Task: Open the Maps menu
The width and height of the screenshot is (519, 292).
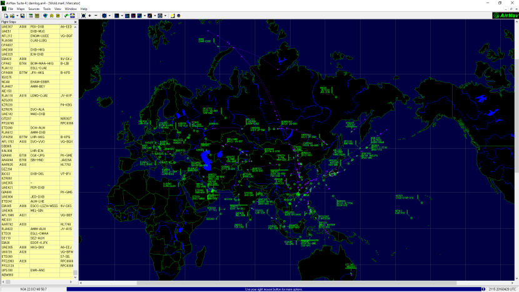Action: click(21, 9)
